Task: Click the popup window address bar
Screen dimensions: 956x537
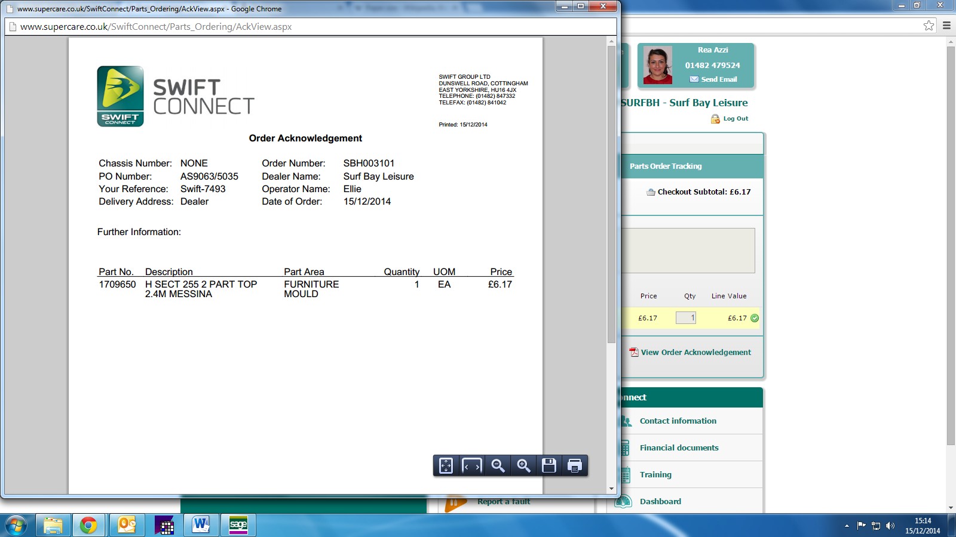Action: [x=311, y=27]
